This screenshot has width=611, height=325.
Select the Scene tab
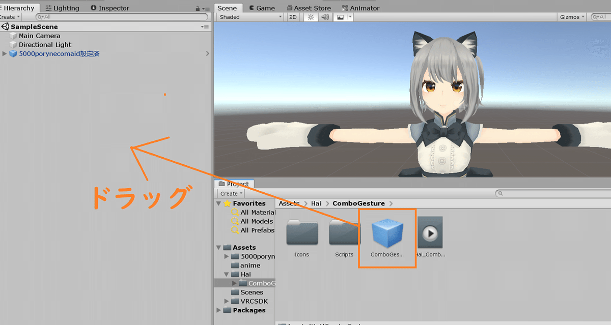[x=228, y=8]
